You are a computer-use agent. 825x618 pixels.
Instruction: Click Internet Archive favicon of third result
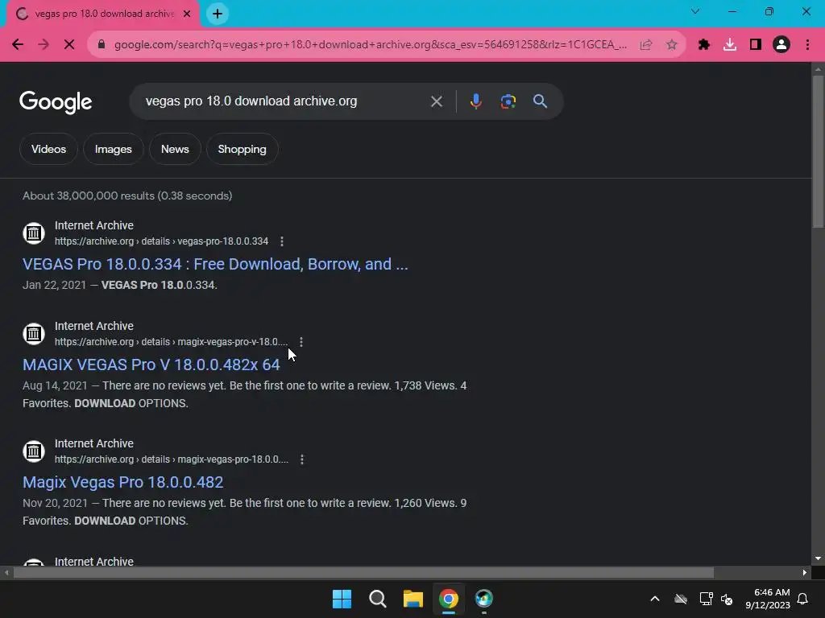click(34, 451)
